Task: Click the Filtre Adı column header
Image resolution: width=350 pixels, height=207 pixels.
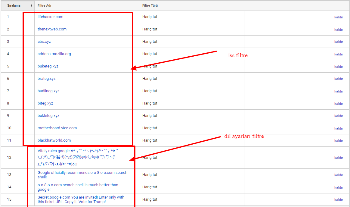Action: 44,6
